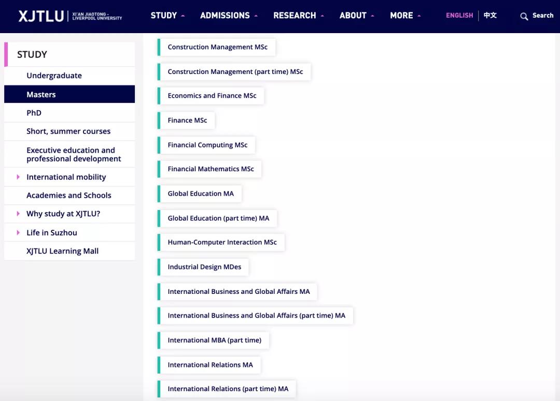The image size is (560, 401).
Task: Click International mobility sidebar text
Action: click(66, 177)
